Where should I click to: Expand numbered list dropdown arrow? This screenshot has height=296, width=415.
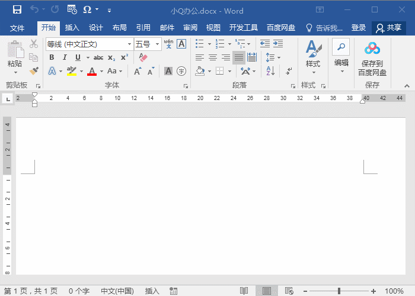(229, 44)
